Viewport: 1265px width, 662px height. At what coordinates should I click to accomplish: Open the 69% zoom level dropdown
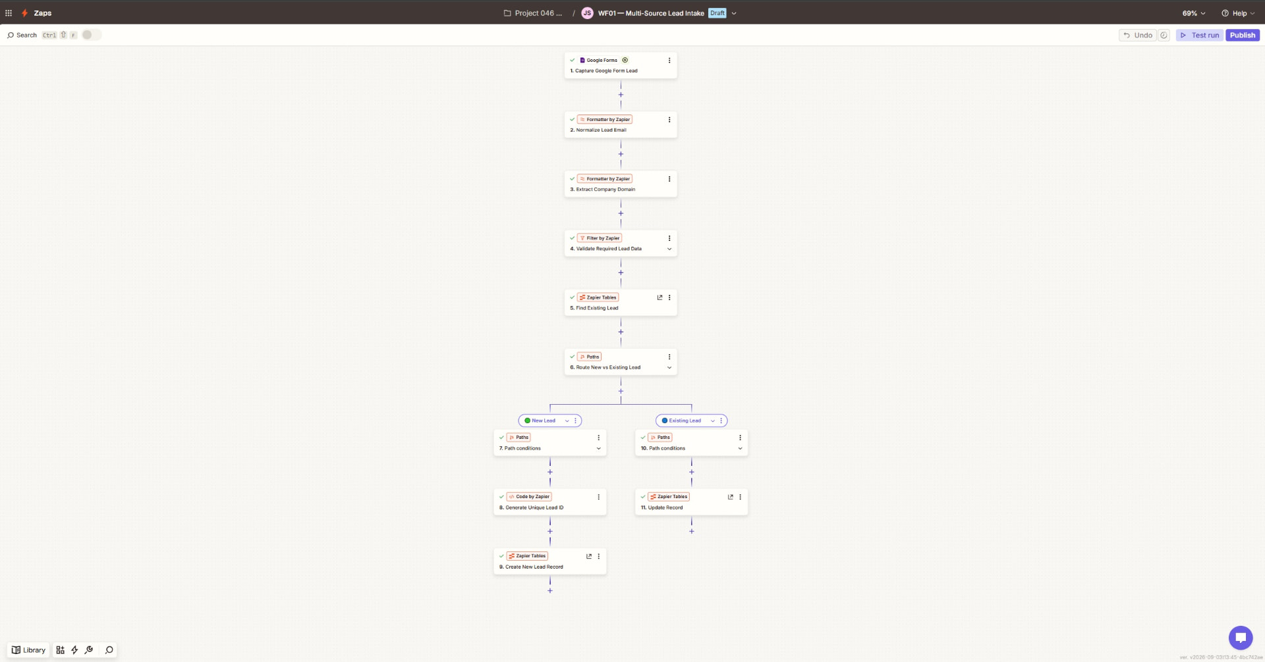(1194, 13)
